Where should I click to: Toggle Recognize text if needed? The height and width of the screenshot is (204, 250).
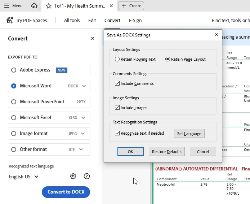117,133
